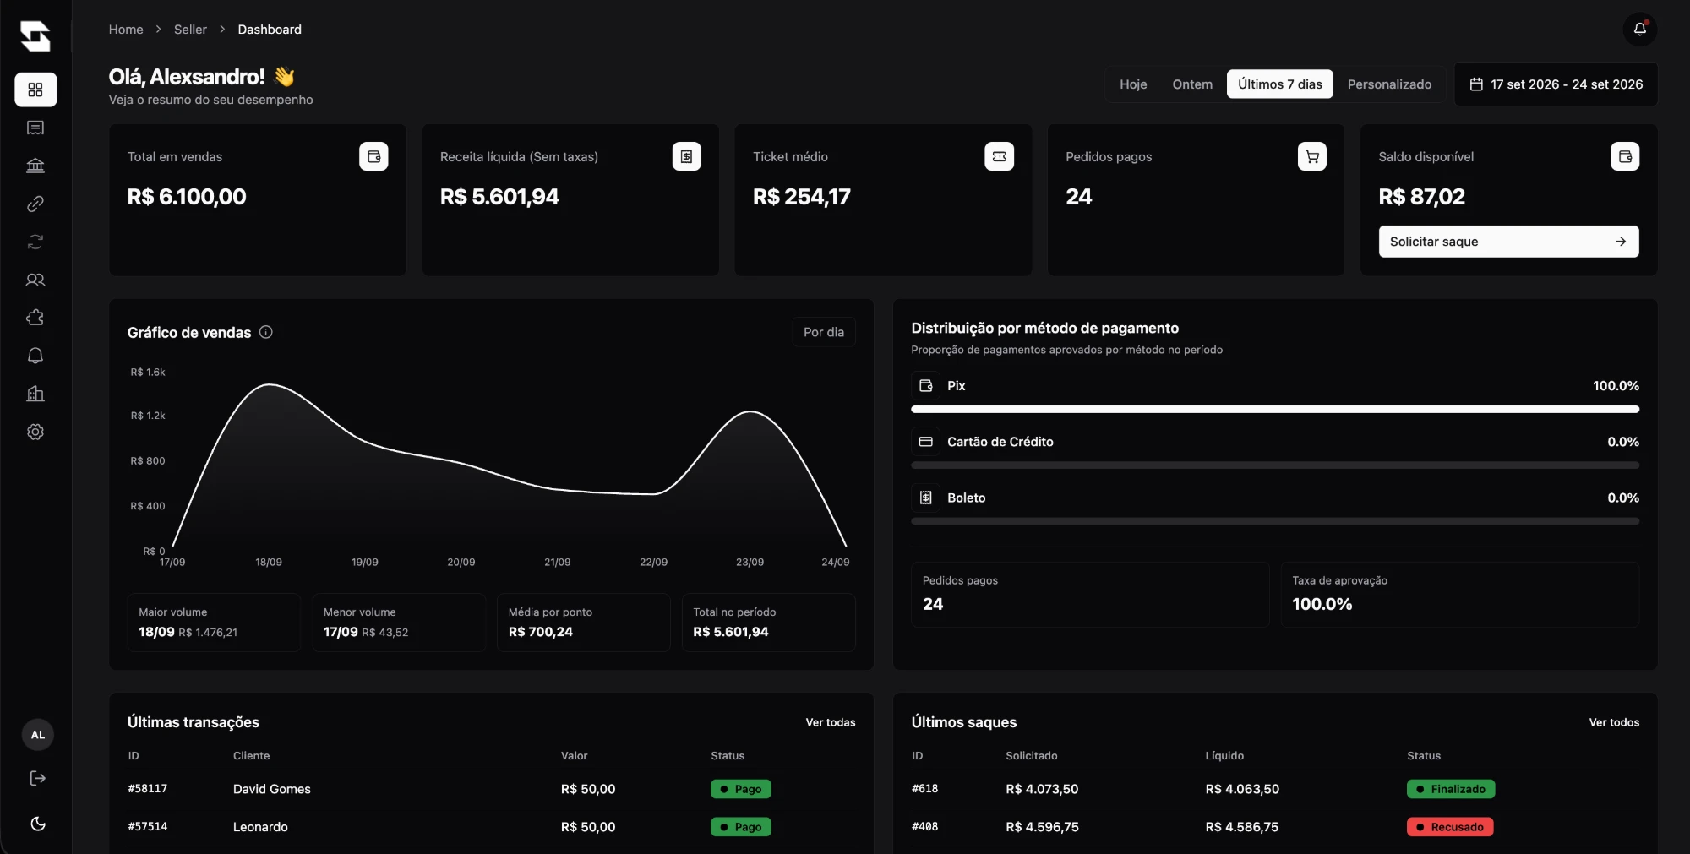Toggle dark mode with the moon icon
The height and width of the screenshot is (854, 1690).
click(38, 824)
